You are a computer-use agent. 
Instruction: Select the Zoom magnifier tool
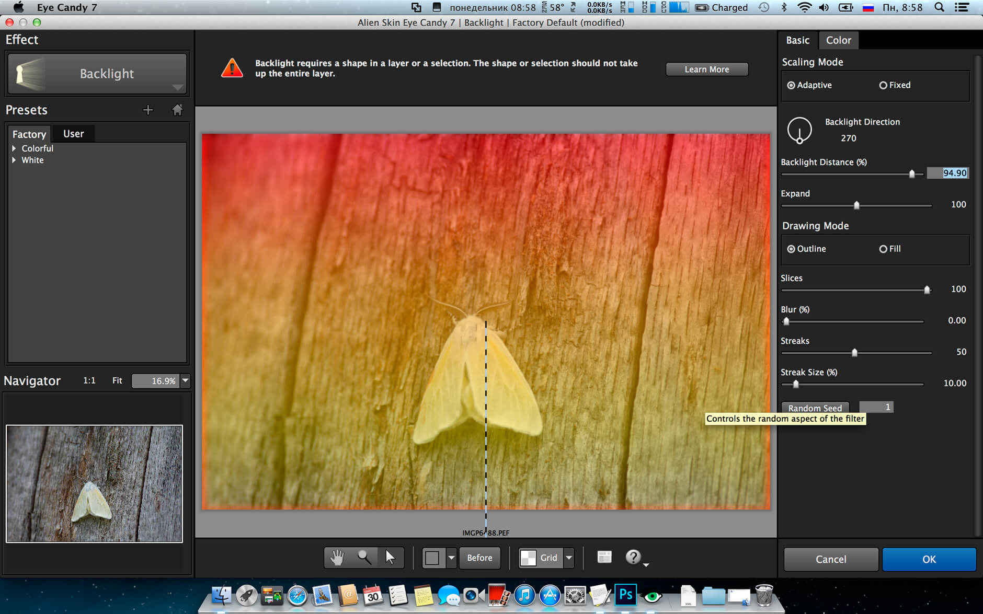click(364, 558)
